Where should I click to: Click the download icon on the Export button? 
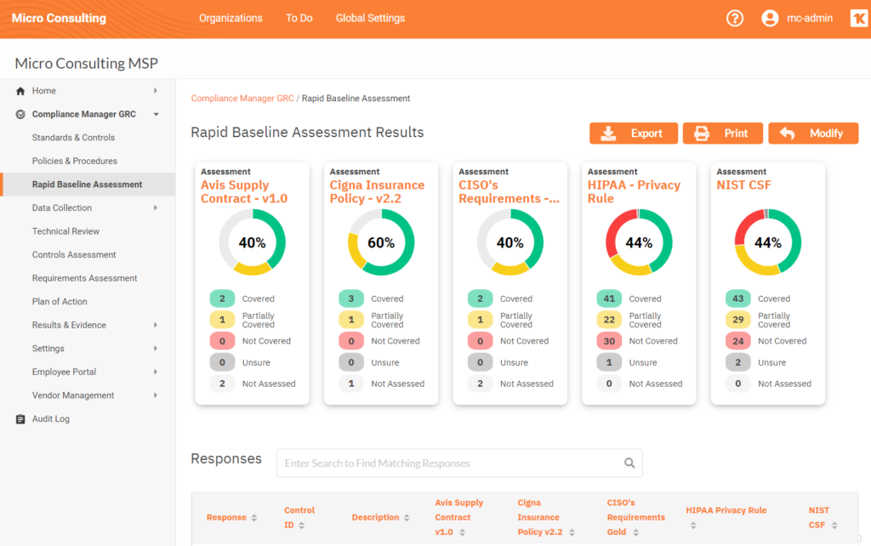pos(608,133)
